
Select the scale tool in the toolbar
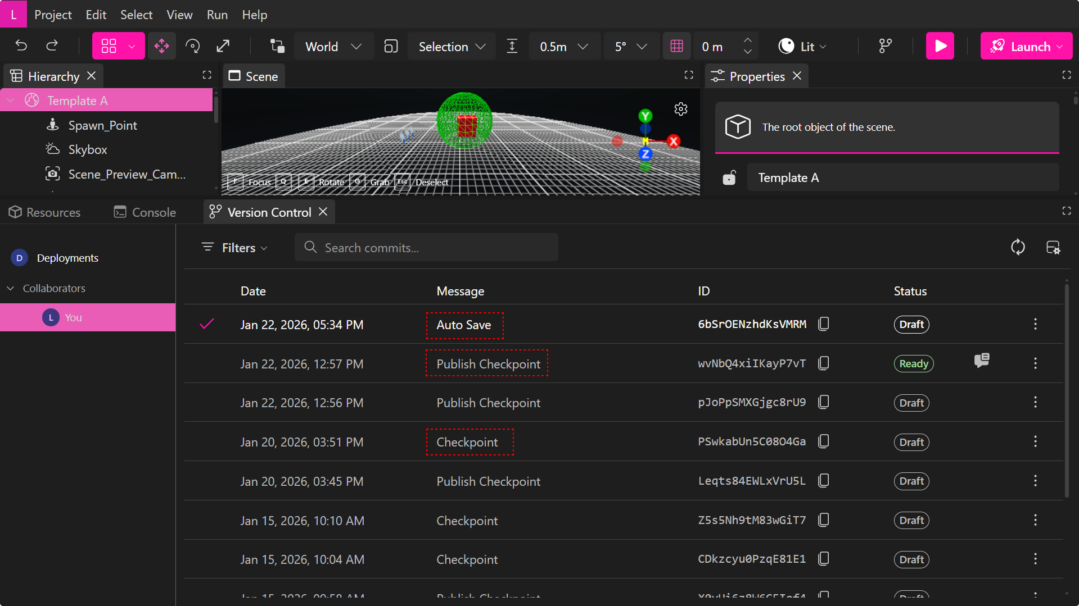223,46
